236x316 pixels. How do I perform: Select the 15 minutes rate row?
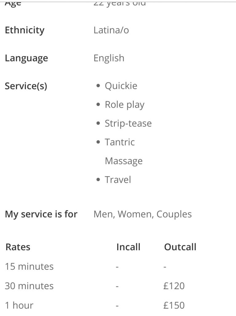coord(29,266)
